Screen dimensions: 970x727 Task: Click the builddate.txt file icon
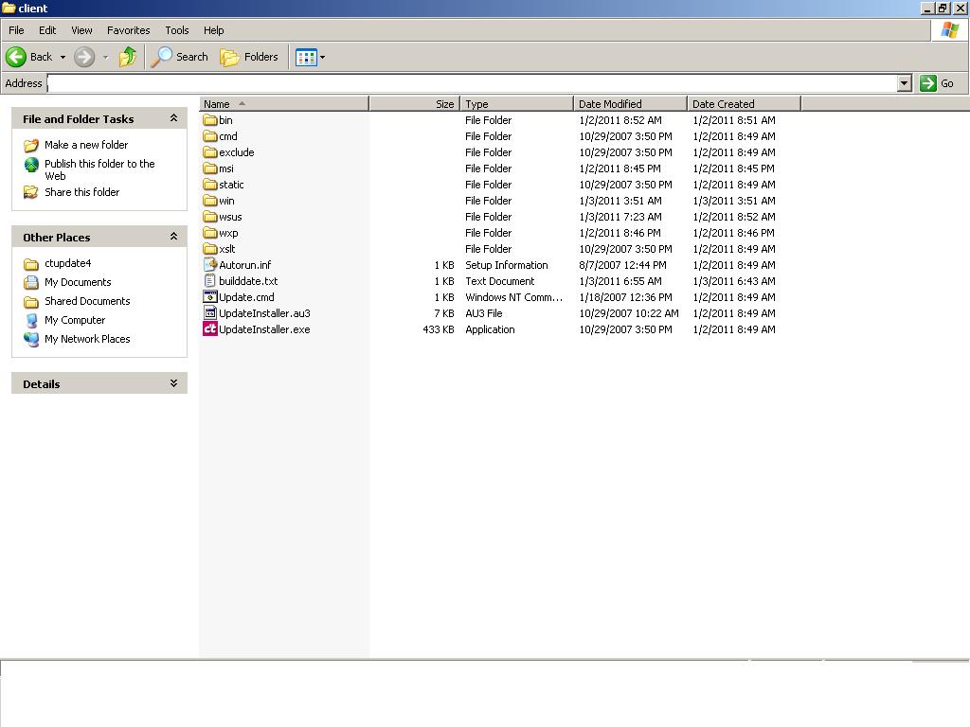tap(210, 280)
